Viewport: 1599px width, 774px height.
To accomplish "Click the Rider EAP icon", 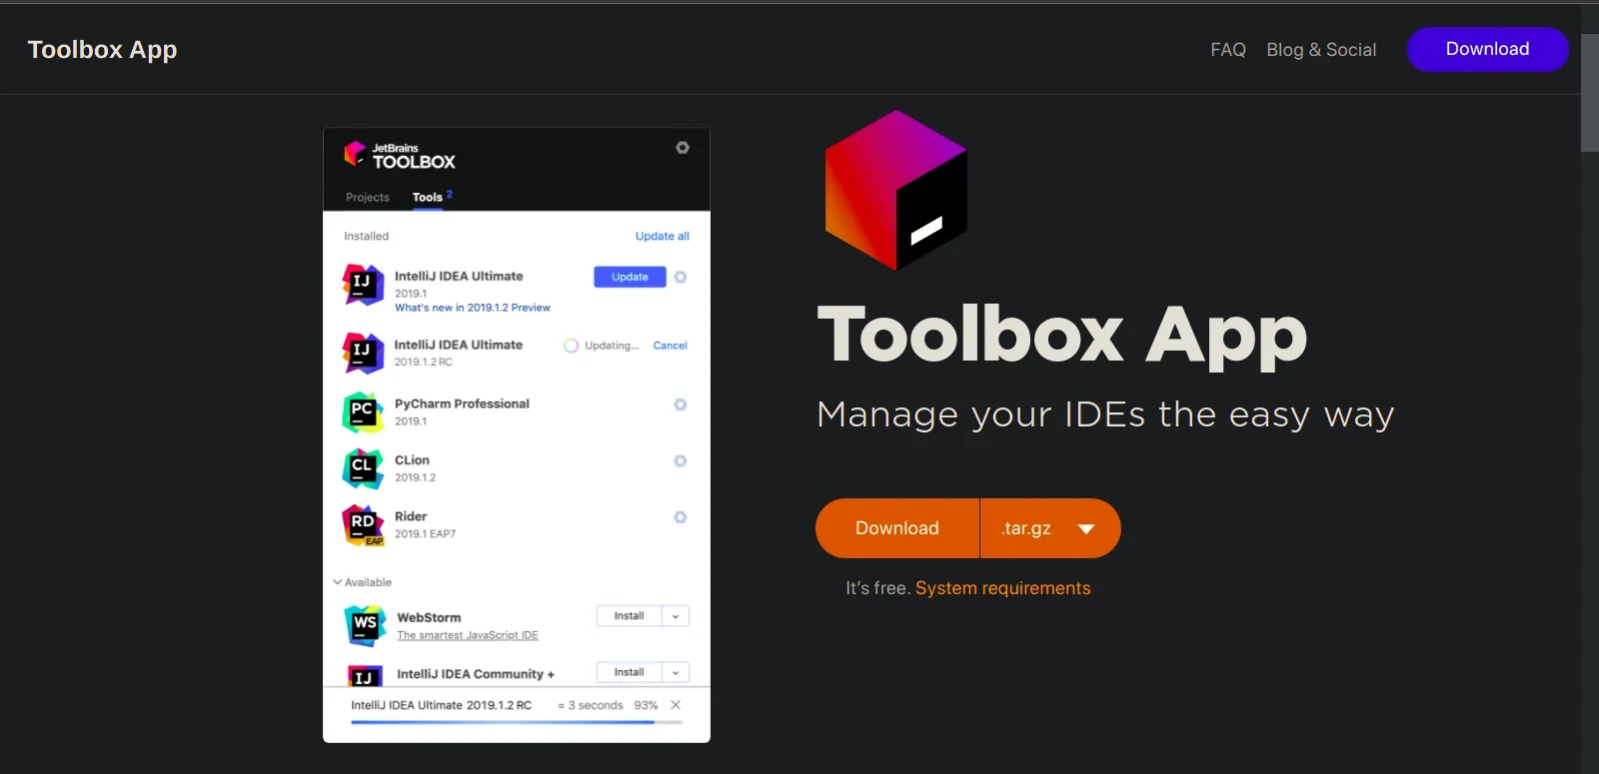I will [x=363, y=524].
